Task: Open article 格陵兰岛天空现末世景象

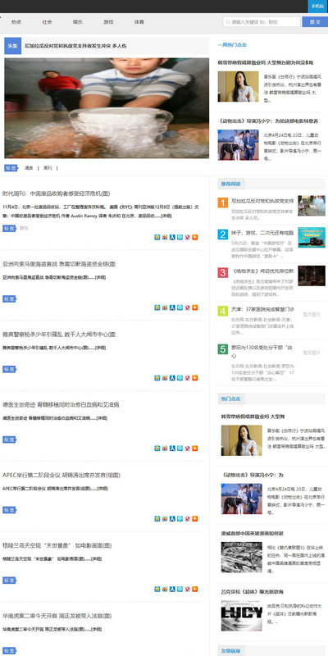Action: [x=57, y=545]
